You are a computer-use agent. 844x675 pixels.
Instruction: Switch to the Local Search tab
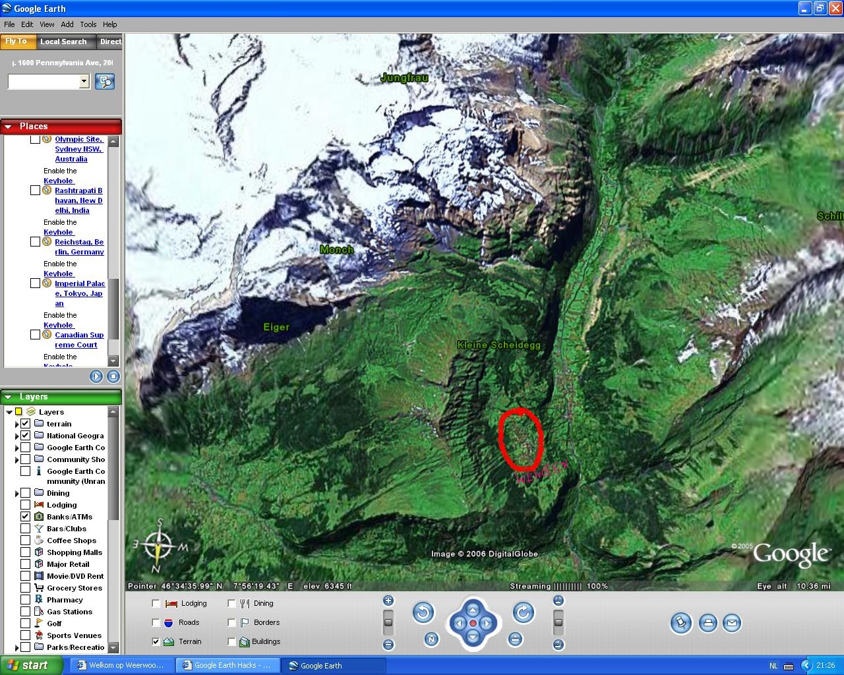click(63, 42)
